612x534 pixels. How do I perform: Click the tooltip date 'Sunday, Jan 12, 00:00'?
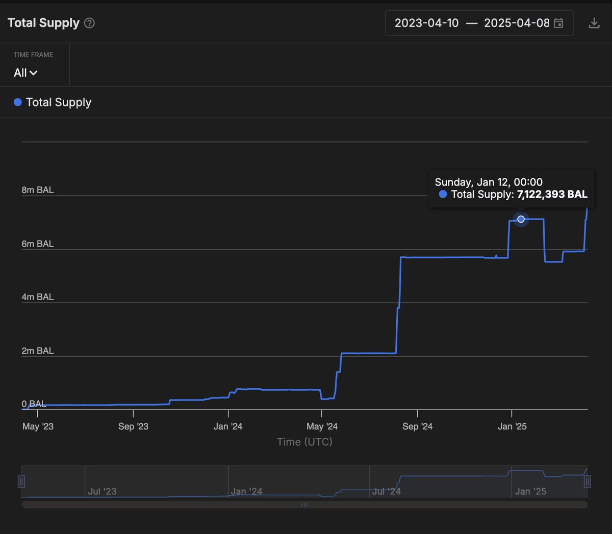pyautogui.click(x=489, y=182)
